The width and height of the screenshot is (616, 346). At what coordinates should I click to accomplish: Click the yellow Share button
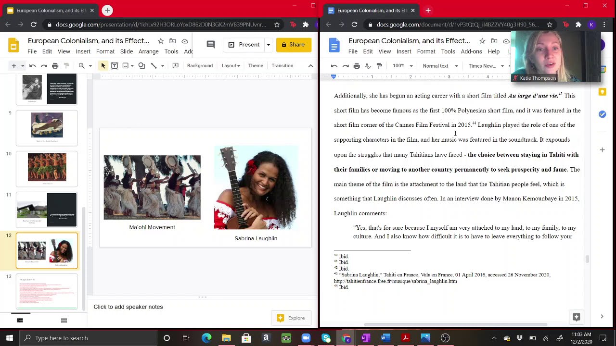(x=294, y=45)
